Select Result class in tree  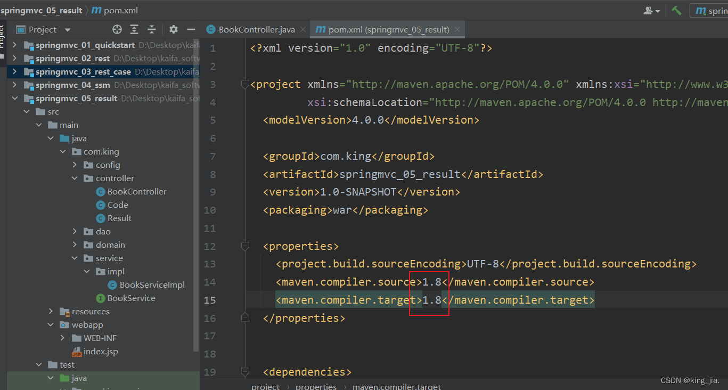(113, 218)
